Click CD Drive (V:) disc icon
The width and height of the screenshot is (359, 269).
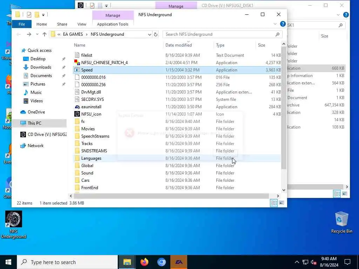coord(23,134)
